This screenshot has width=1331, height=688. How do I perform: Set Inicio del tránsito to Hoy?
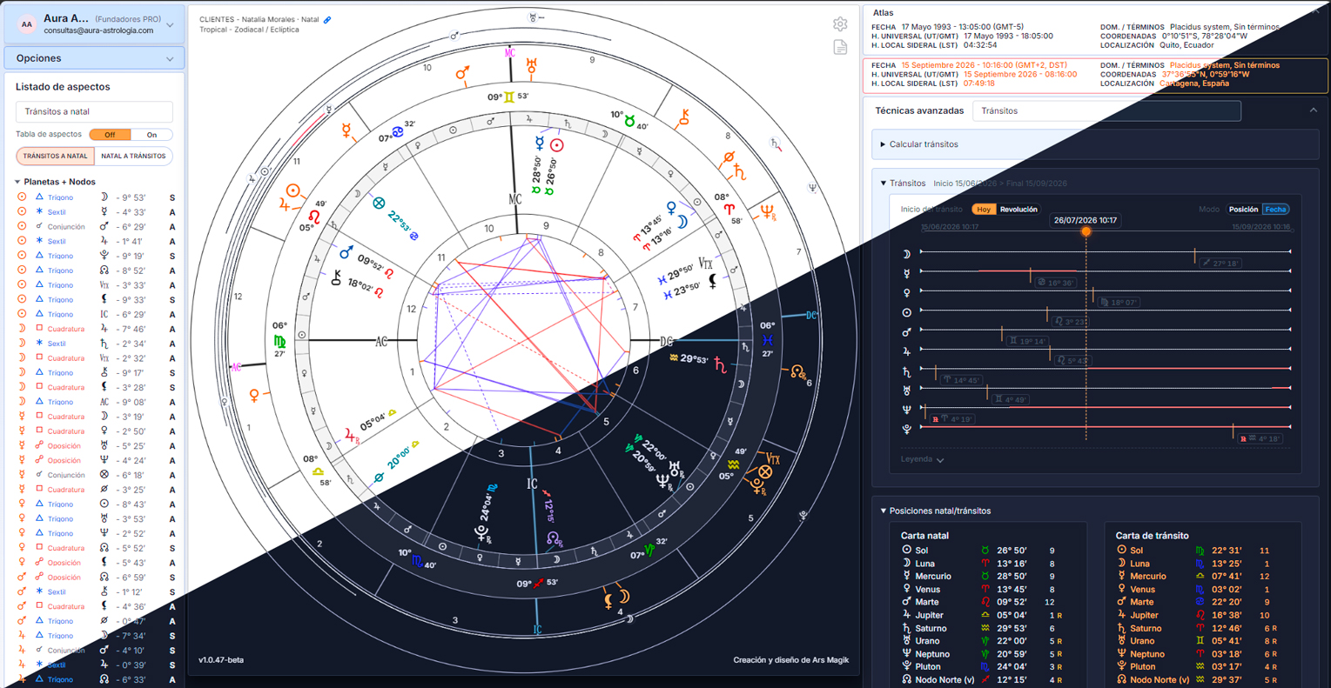point(984,210)
